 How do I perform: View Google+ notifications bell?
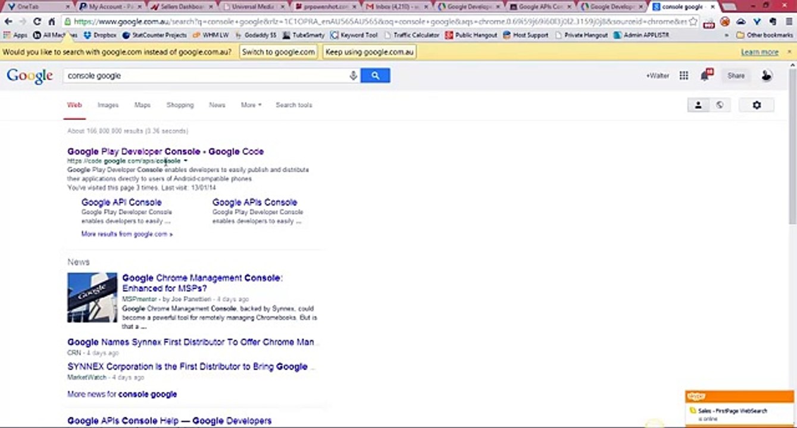(706, 75)
